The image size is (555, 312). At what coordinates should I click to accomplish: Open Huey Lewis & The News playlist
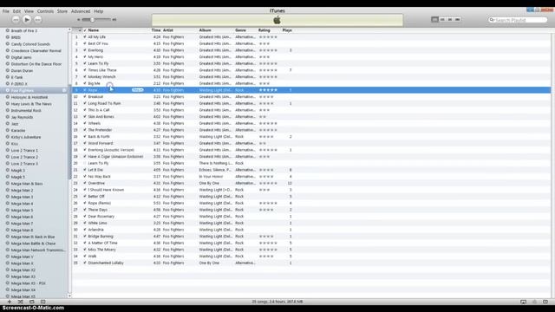(x=31, y=104)
